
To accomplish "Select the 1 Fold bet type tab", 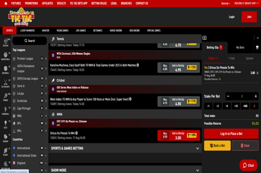I will (231, 58).
